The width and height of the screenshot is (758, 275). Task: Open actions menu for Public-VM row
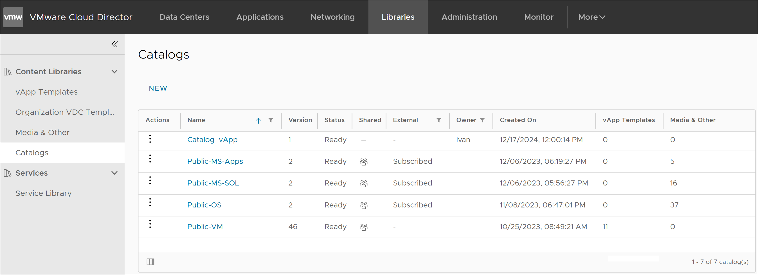pos(150,224)
